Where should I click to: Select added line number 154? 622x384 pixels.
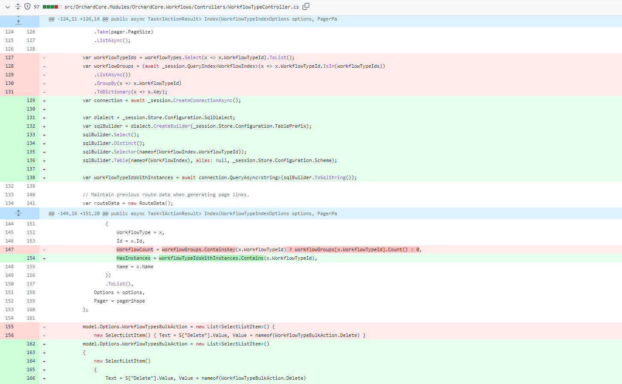[x=31, y=258]
